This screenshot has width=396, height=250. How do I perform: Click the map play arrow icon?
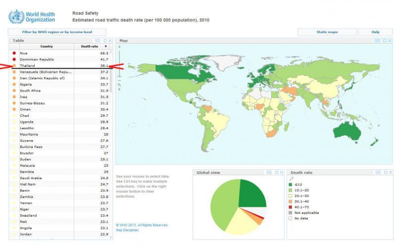(x=119, y=90)
